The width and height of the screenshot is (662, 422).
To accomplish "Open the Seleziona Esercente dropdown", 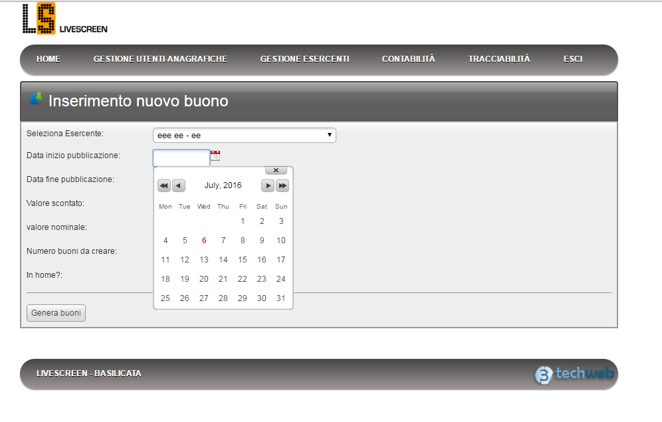I will point(245,136).
